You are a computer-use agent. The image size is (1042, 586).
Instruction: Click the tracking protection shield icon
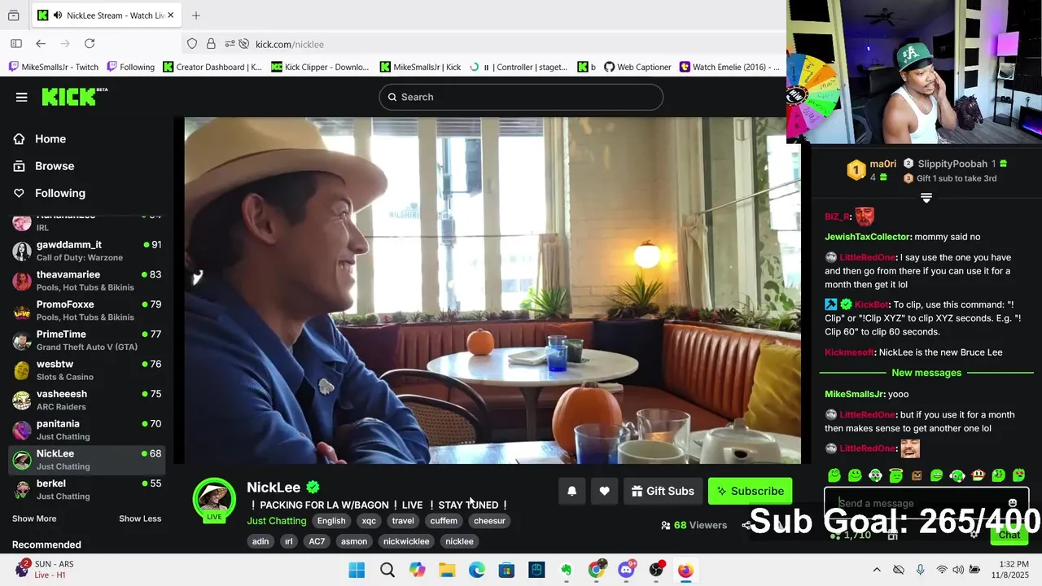point(192,44)
